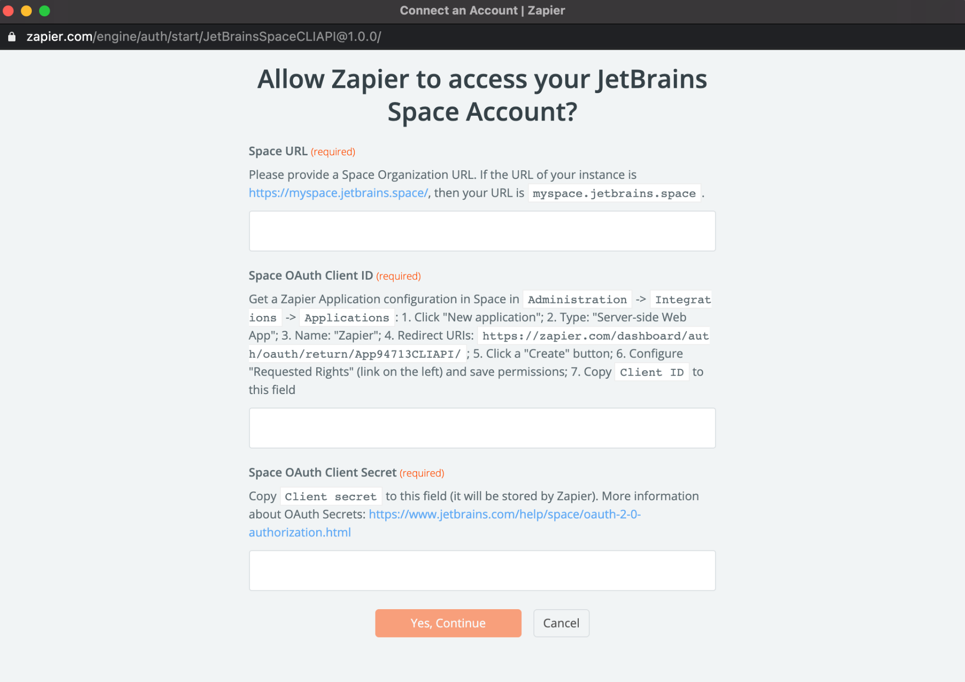Click into the Space OAuth Client ID field
The width and height of the screenshot is (965, 682).
coord(482,428)
